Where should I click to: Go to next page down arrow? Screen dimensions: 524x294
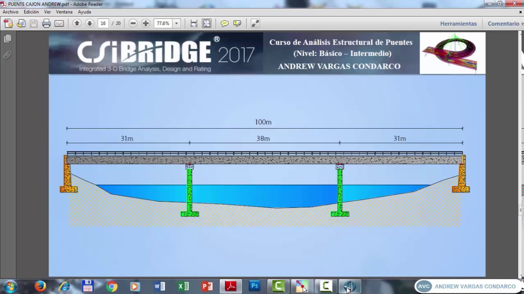[x=89, y=23]
